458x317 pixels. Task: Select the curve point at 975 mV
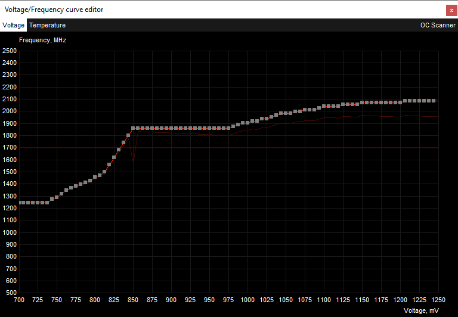(x=228, y=128)
